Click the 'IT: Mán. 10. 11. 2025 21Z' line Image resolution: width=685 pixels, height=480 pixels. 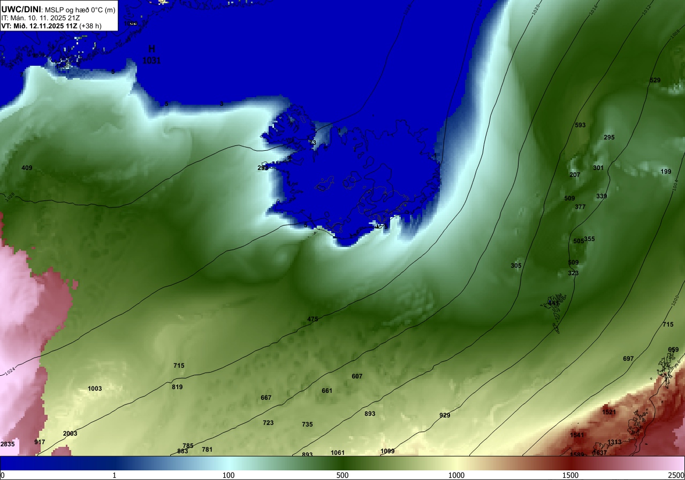(41, 18)
